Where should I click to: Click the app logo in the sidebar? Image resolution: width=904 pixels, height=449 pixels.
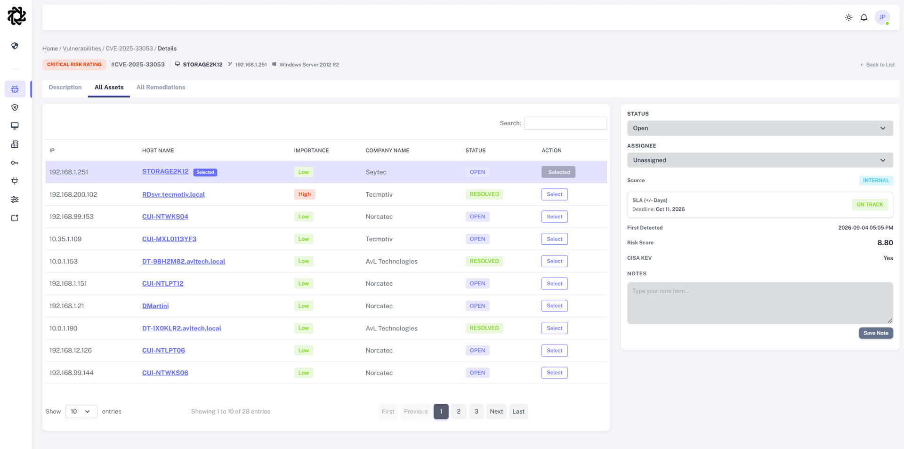[x=16, y=16]
